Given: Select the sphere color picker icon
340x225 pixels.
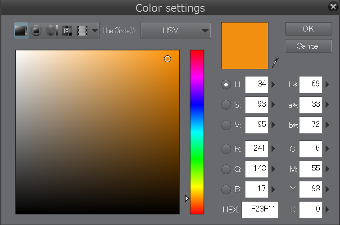Looking at the screenshot, I should coord(51,31).
